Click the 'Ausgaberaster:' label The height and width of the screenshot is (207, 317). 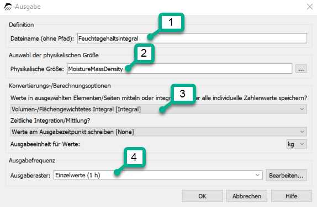tap(30, 176)
